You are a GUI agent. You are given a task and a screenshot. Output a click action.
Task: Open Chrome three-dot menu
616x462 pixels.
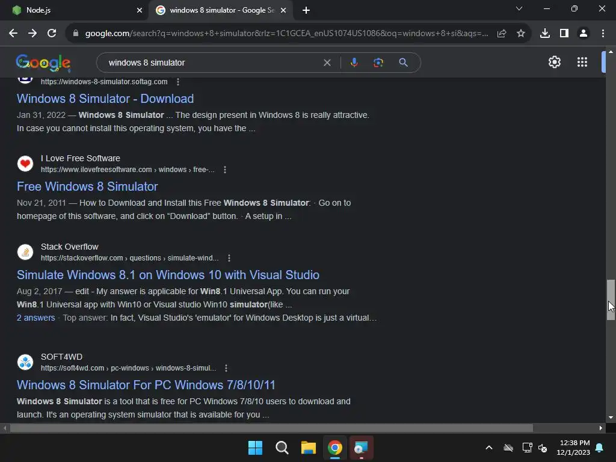[603, 34]
